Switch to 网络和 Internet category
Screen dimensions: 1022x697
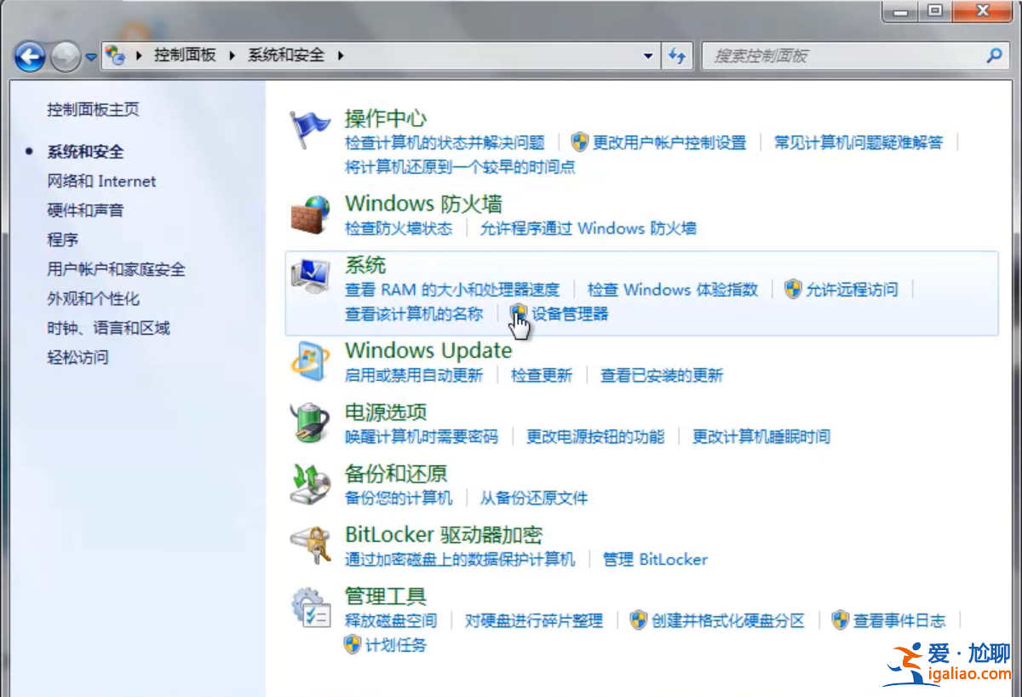tap(101, 181)
